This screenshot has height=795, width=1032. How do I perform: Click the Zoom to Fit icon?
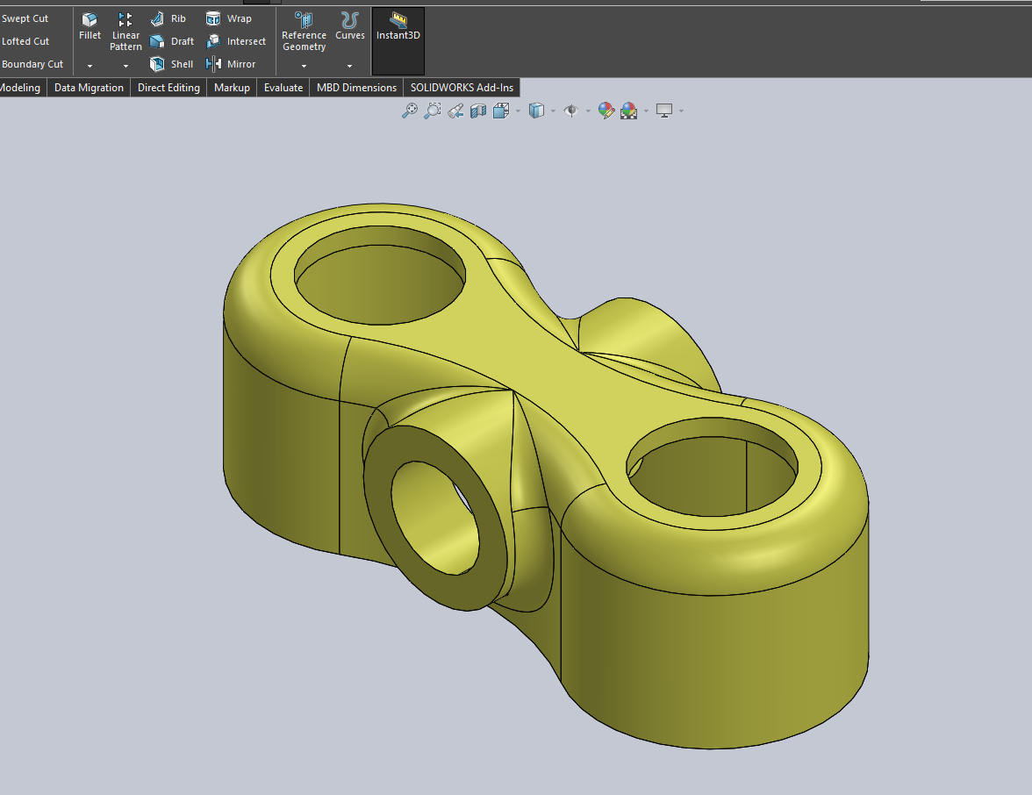click(x=409, y=111)
